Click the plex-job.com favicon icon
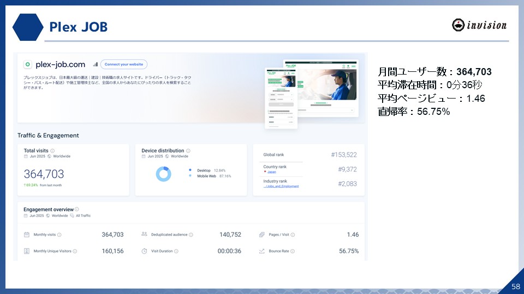Image resolution: width=524 pixels, height=294 pixels. coord(28,64)
